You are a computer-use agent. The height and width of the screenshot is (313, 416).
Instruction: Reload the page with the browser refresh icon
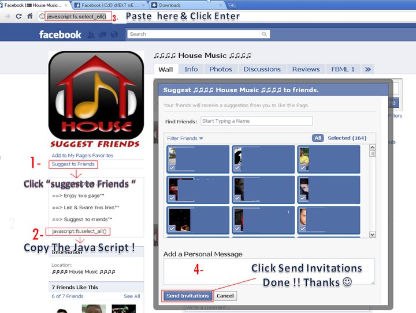tap(18, 16)
